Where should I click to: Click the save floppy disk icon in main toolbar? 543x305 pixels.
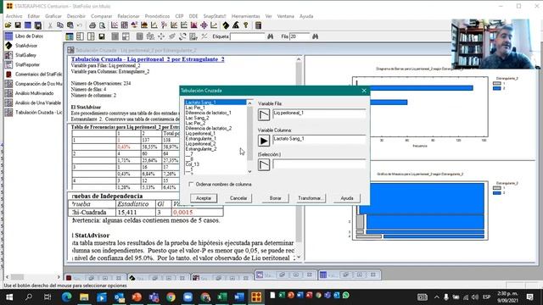[x=18, y=25]
